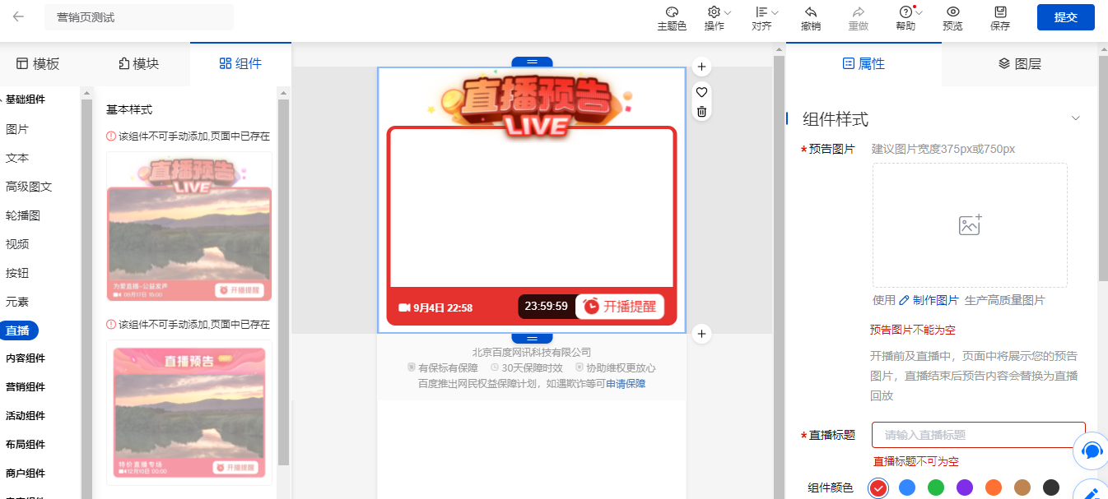Switch to the 图层 tab
1108x499 pixels.
(1020, 63)
